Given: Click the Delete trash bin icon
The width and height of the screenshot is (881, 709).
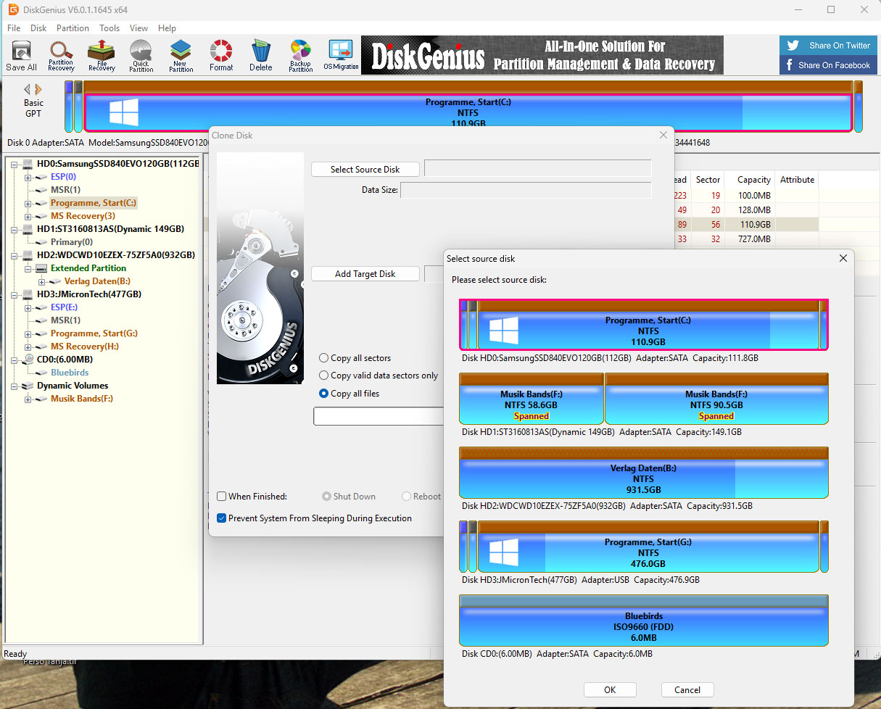Looking at the screenshot, I should [x=261, y=56].
